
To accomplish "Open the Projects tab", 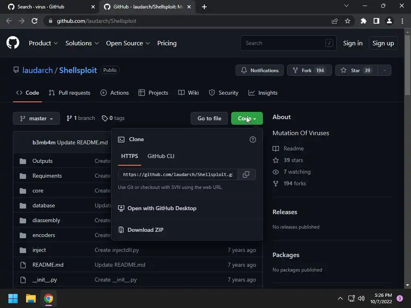I will (153, 93).
